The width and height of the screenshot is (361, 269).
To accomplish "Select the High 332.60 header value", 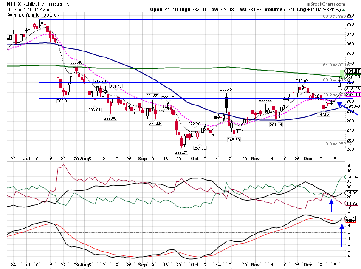I will coord(193,9).
